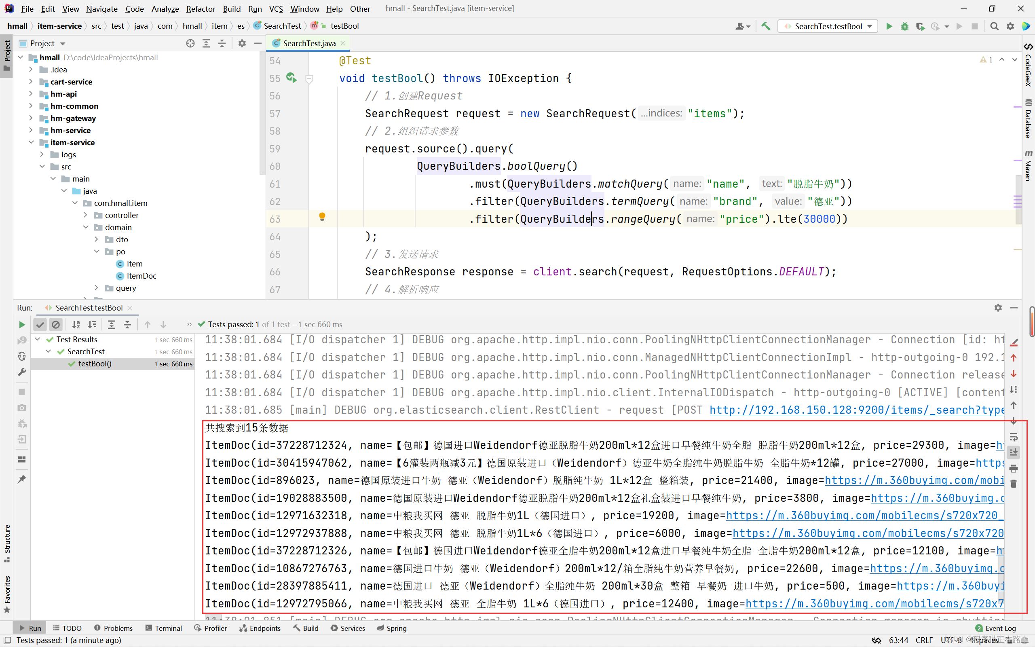Open Search Everywhere magnifier icon
Image resolution: width=1035 pixels, height=647 pixels.
coord(995,26)
